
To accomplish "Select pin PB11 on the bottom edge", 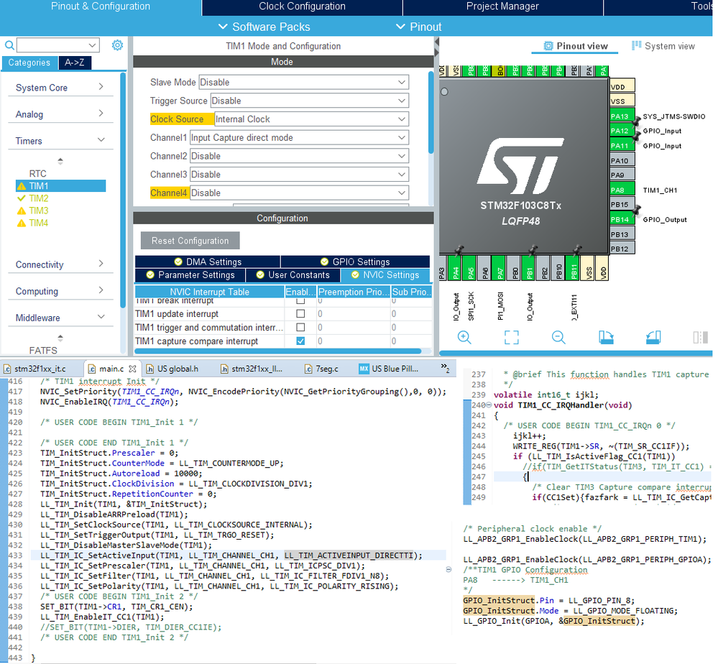I will coord(573,268).
